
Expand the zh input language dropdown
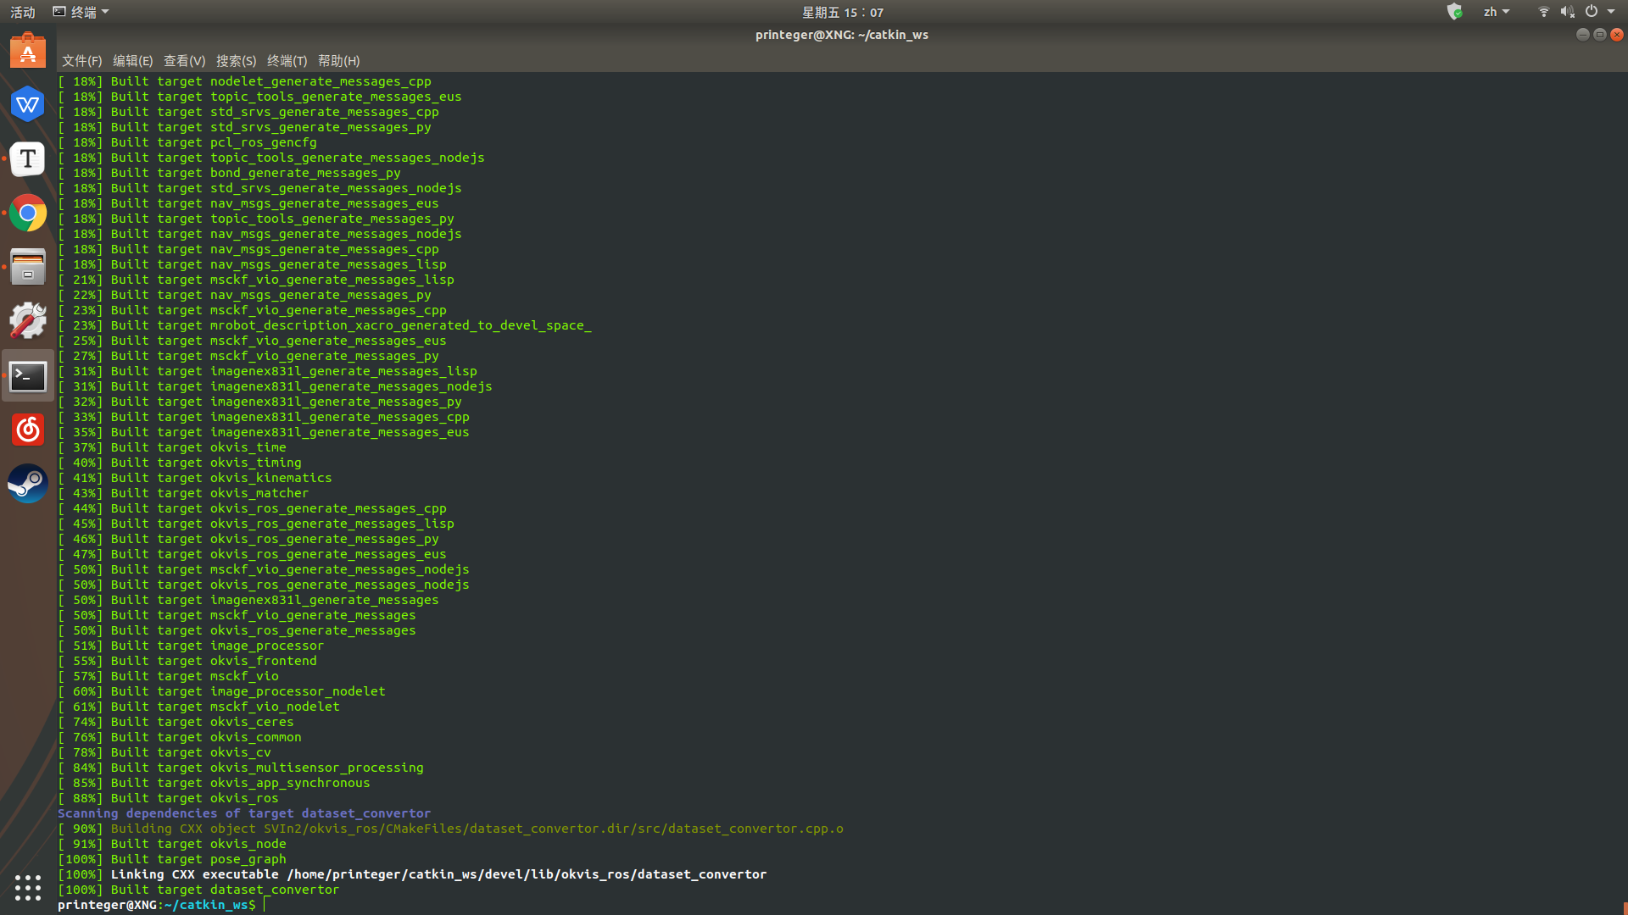pyautogui.click(x=1496, y=12)
